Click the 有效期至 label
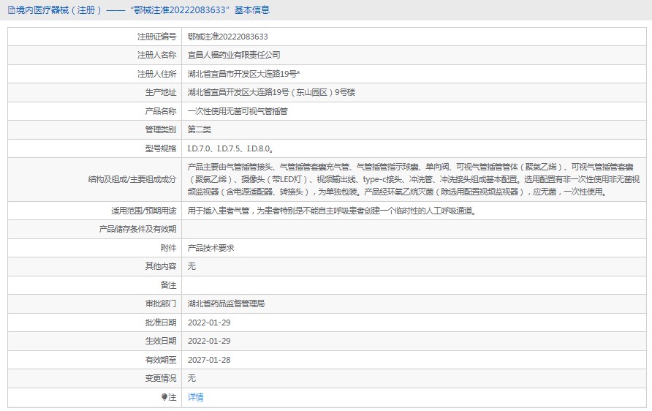 click(161, 360)
